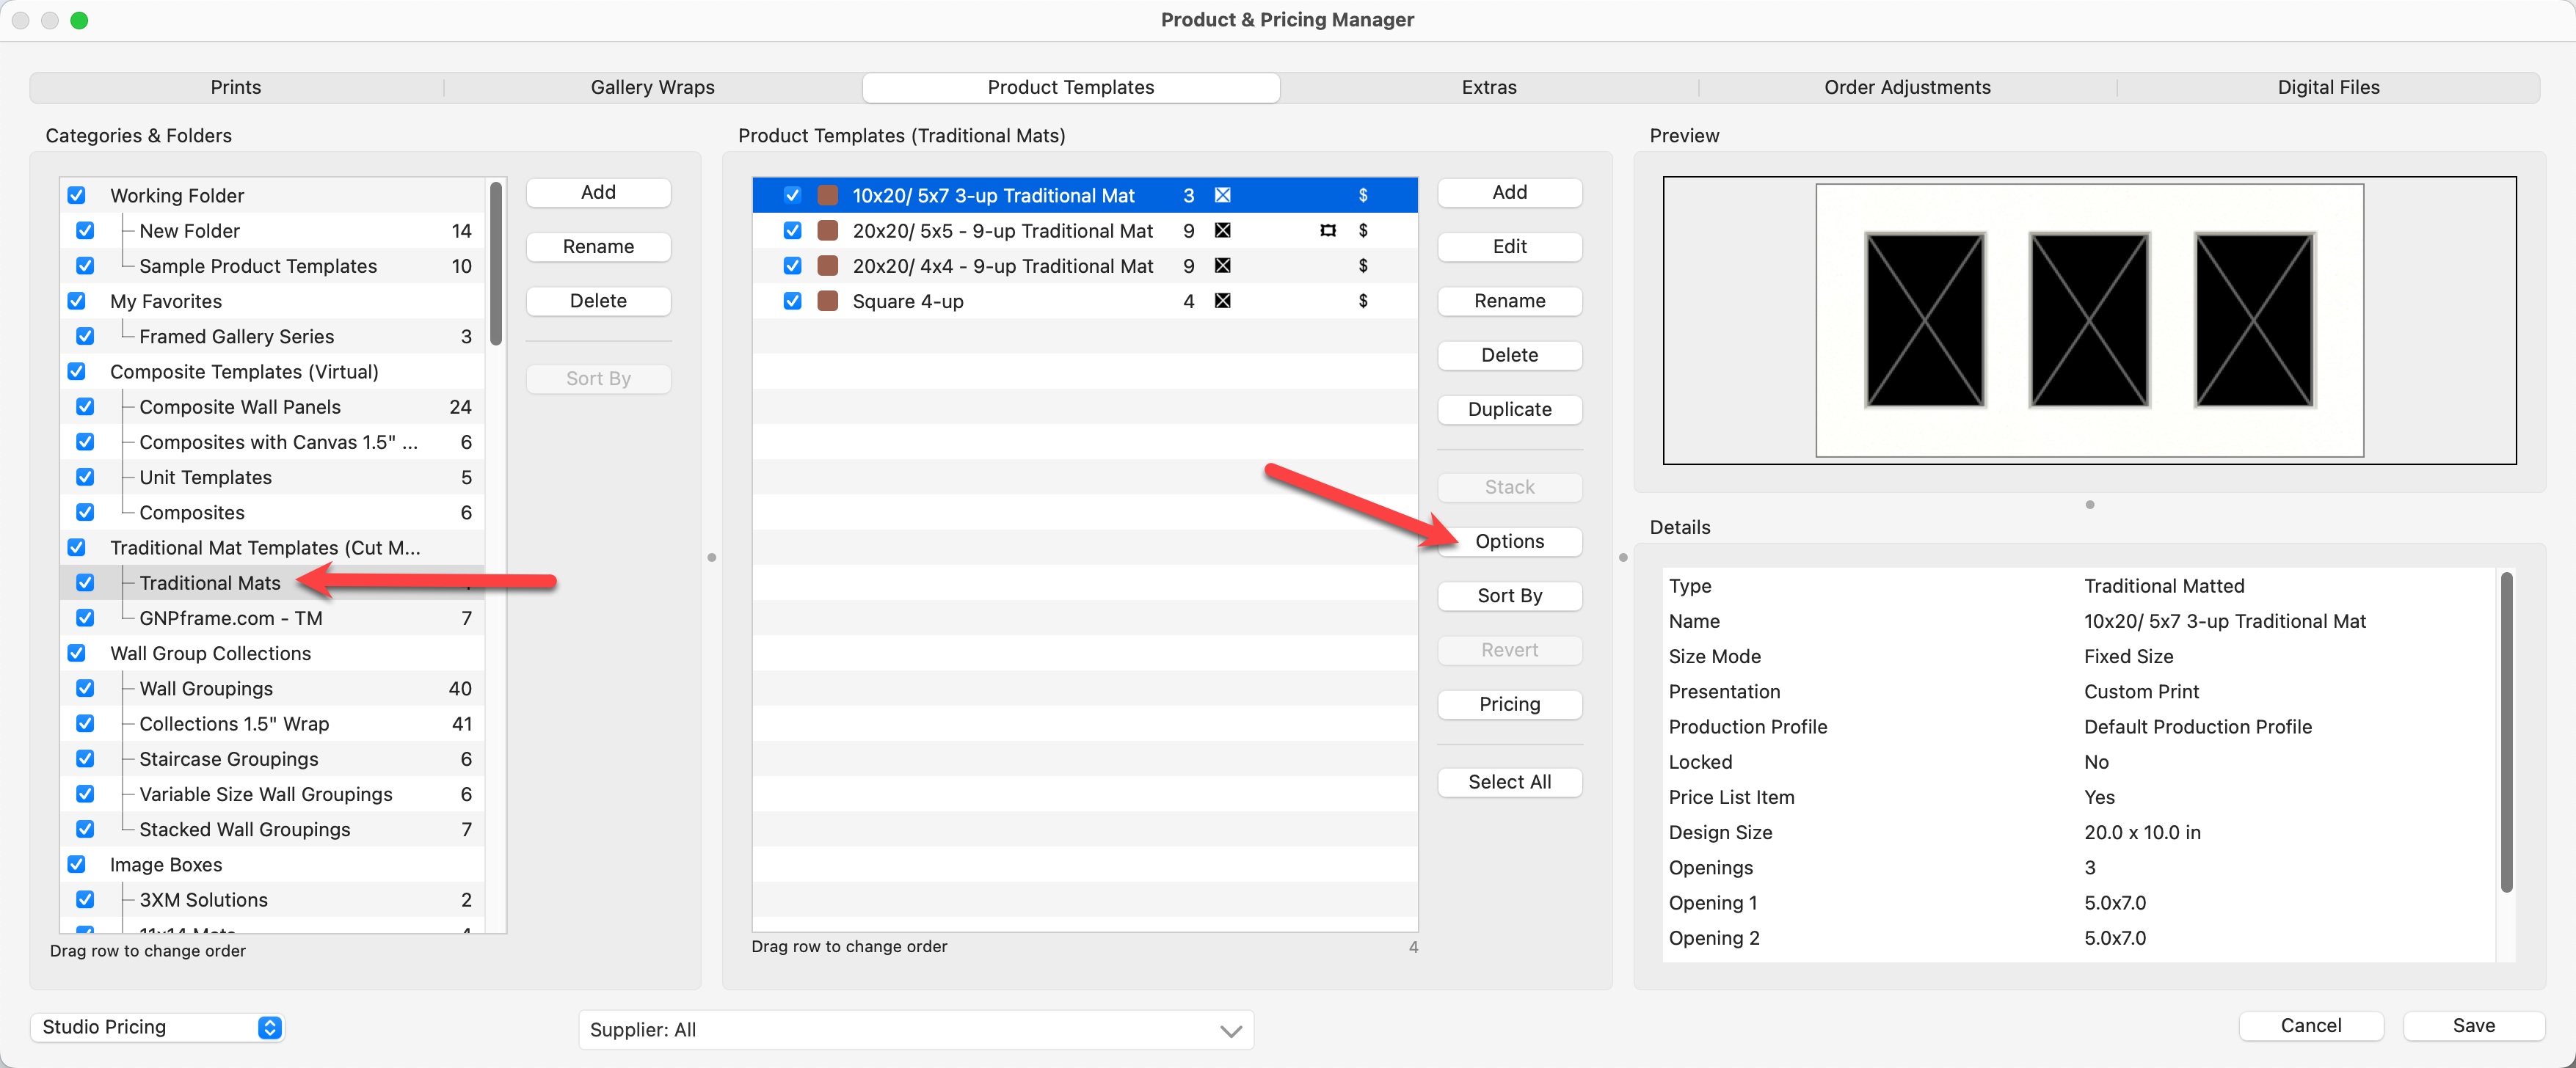Click the image-box icon on Square 4-up row
This screenshot has width=2576, height=1068.
(x=1222, y=301)
